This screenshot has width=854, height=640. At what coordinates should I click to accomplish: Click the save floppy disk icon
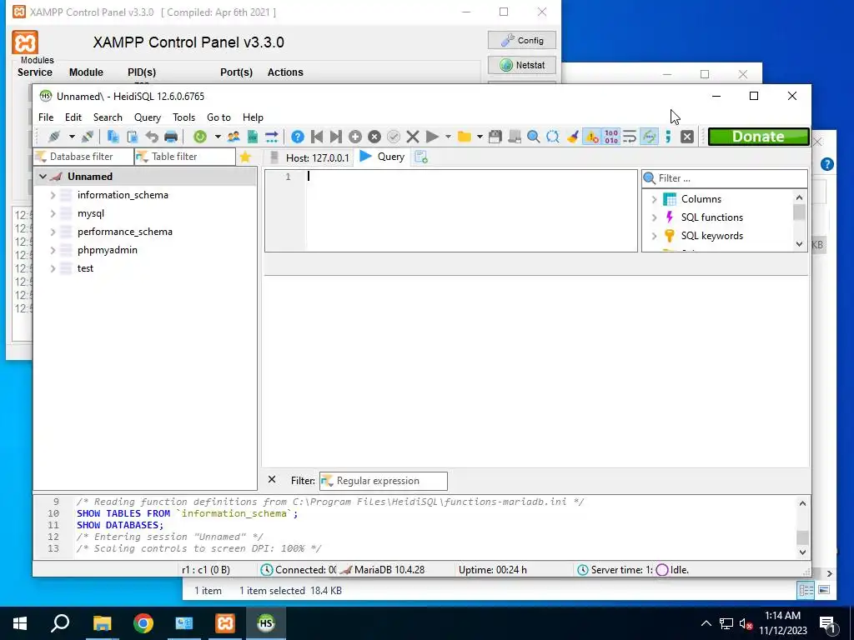[495, 137]
